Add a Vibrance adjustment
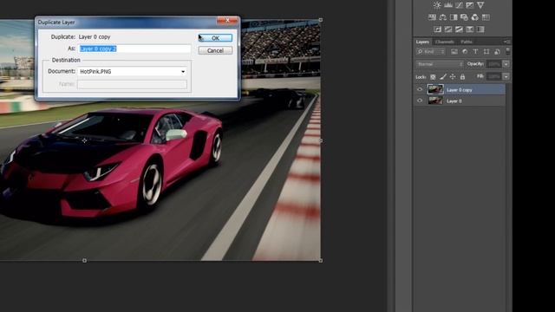This screenshot has width=555, height=312. [x=480, y=5]
